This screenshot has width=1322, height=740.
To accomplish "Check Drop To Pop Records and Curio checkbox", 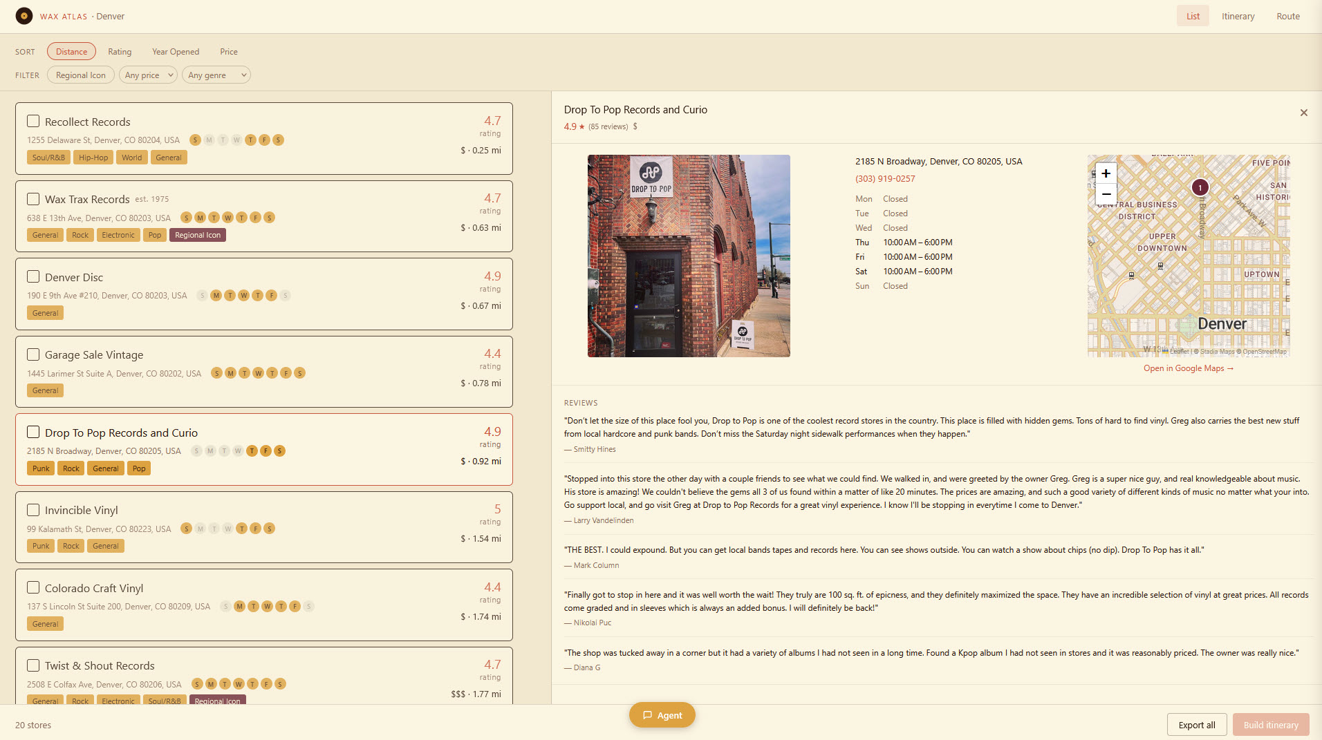I will coord(33,433).
